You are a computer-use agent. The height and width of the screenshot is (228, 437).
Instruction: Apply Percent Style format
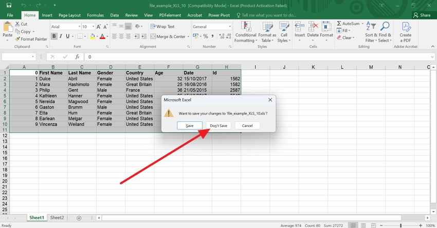point(206,36)
